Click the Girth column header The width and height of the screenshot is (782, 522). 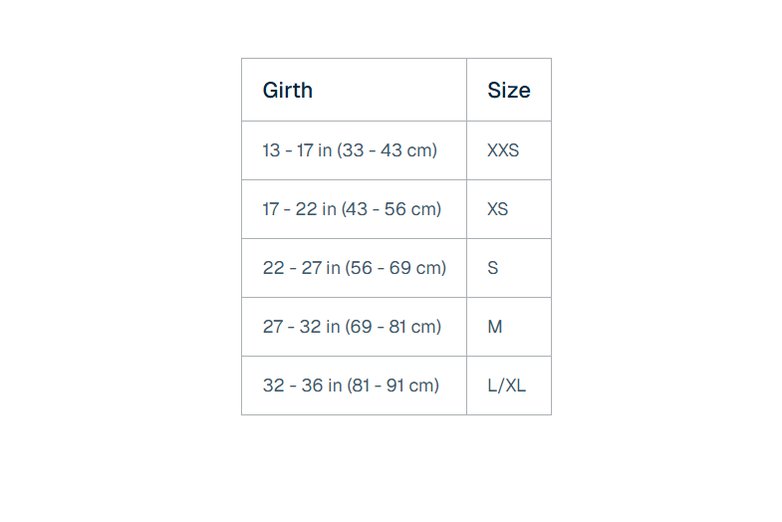click(x=288, y=90)
